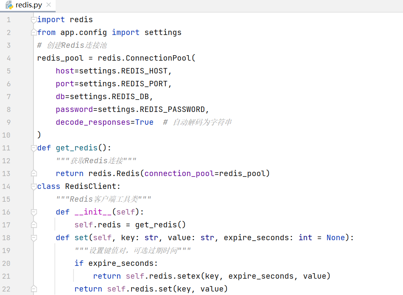Collapse the import statements fold region
403x295 pixels.
tap(33, 19)
